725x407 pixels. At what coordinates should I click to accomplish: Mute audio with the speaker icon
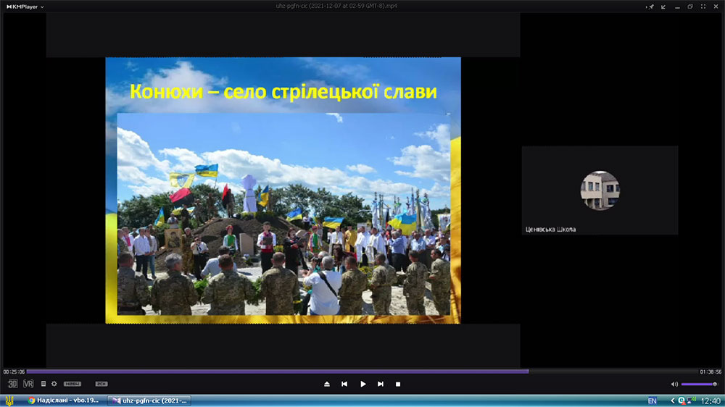point(674,385)
